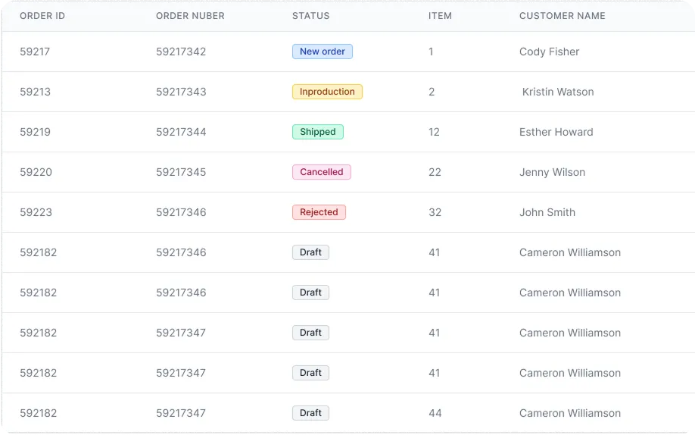This screenshot has width=695, height=435.
Task: Select order ID 59223
Action: [x=36, y=212]
